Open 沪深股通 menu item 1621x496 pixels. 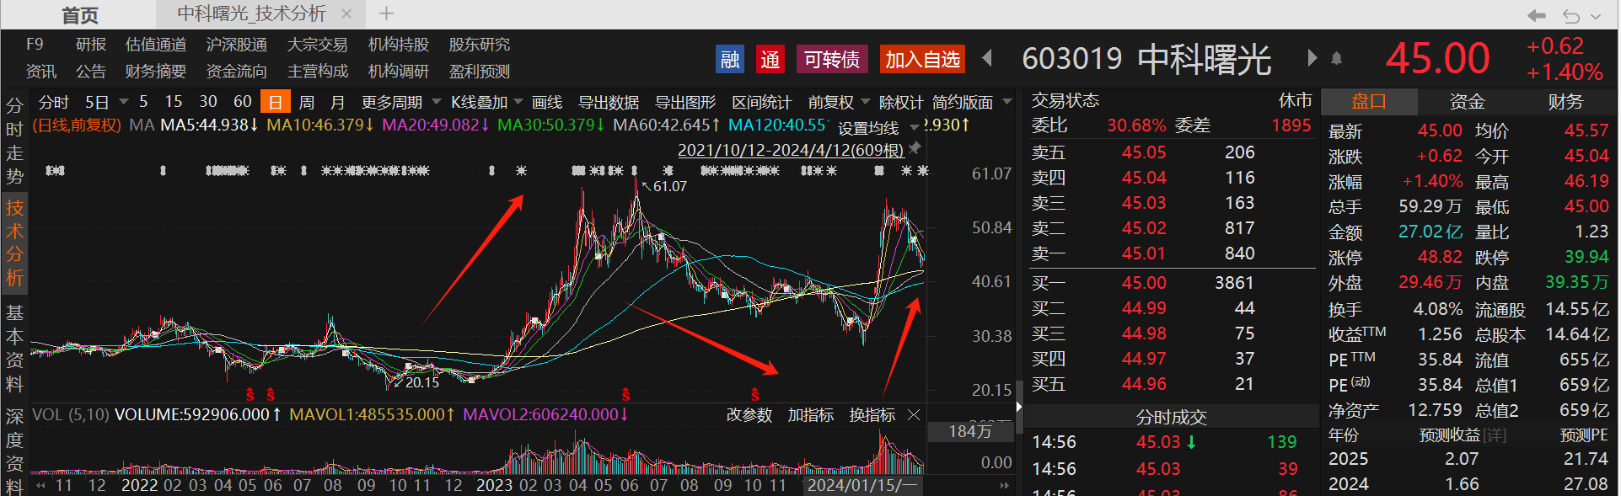(x=237, y=45)
